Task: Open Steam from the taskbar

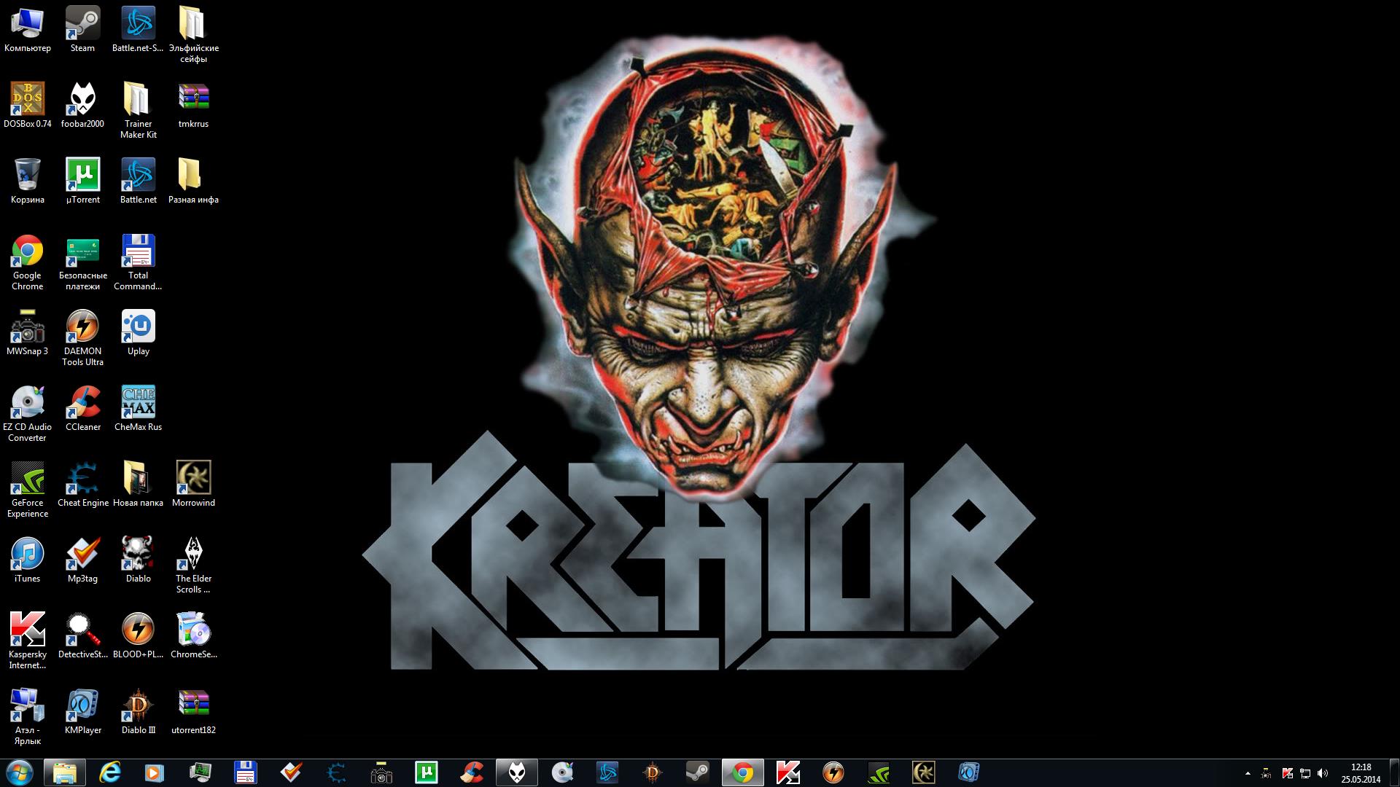Action: point(698,772)
